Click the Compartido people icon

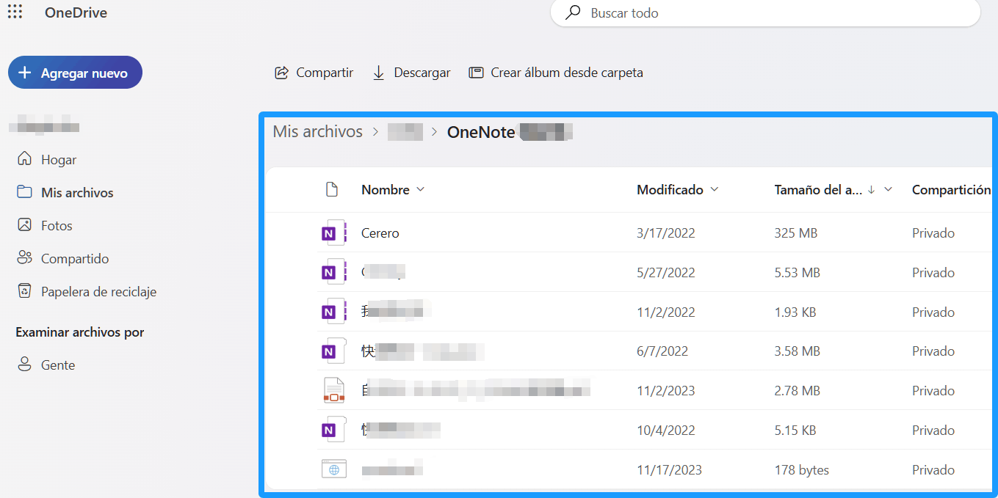point(24,258)
